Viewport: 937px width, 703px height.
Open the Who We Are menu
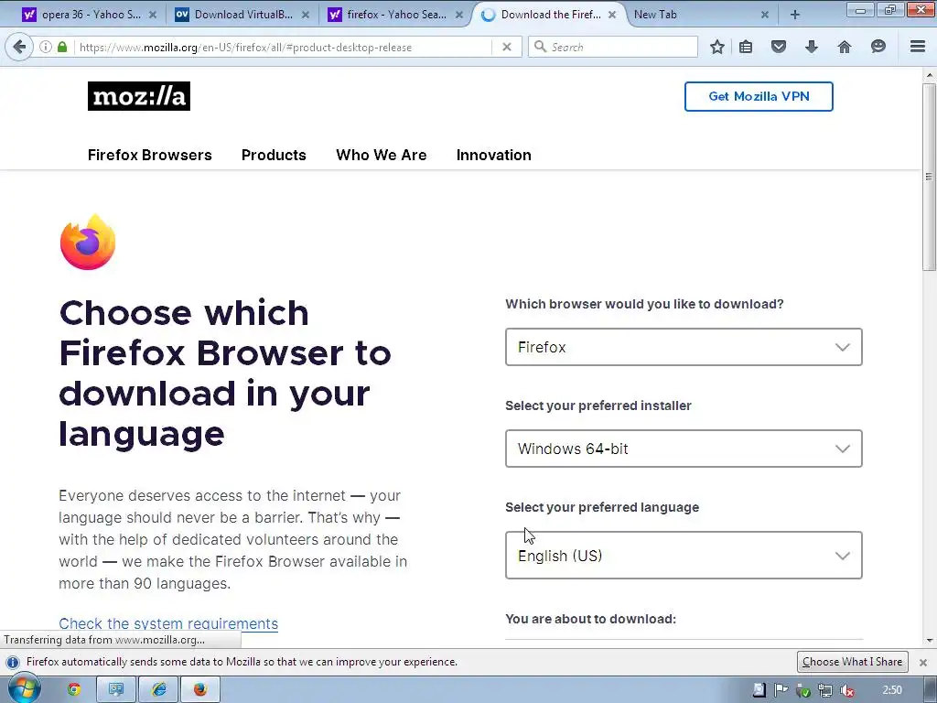(x=382, y=155)
